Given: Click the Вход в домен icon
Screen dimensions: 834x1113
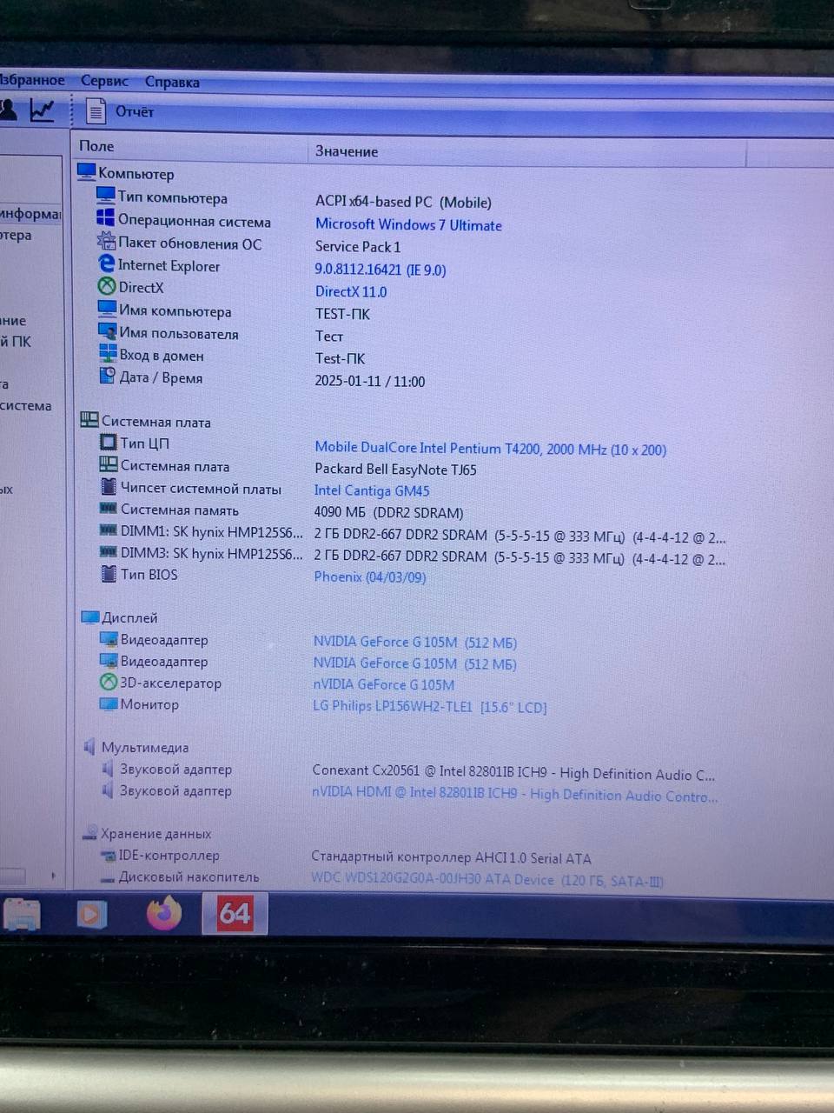Looking at the screenshot, I should 108,353.
